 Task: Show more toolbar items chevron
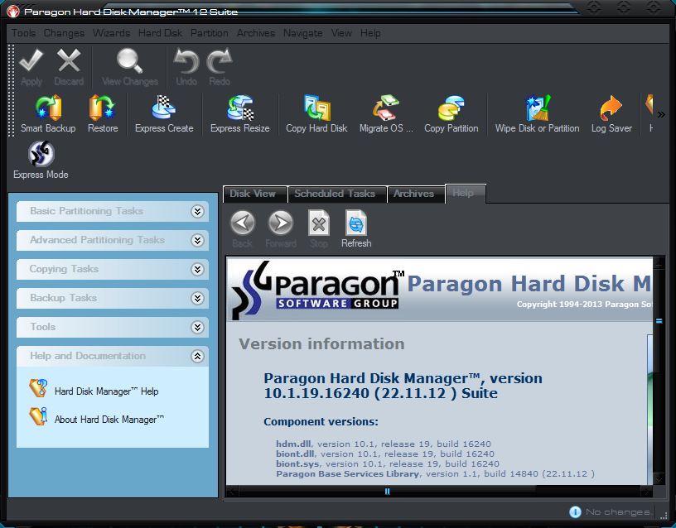point(661,114)
